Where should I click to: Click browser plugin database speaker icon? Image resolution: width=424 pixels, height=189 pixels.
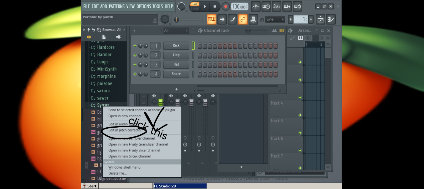click(119, 37)
